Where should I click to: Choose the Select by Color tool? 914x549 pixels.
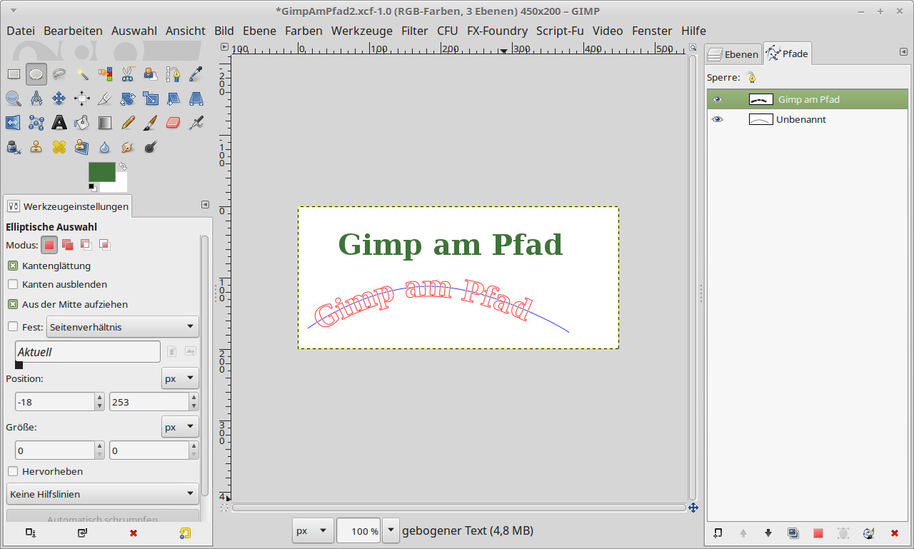(105, 74)
